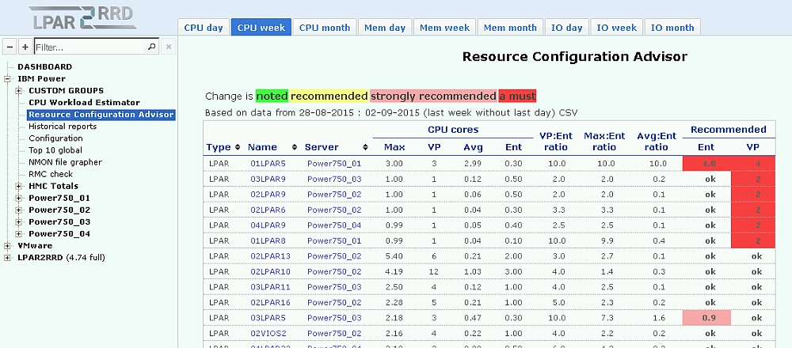Click the Resource Configuration Advisor page heading
792x348 pixels.
pyautogui.click(x=575, y=56)
